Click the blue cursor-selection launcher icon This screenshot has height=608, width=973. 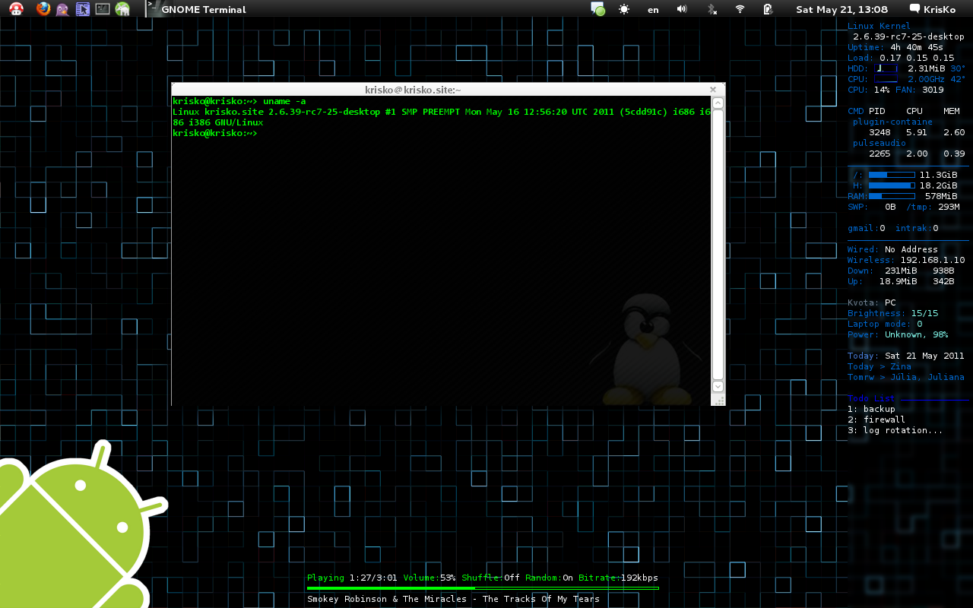click(83, 9)
